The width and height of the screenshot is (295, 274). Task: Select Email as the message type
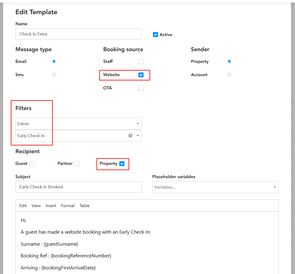54,61
